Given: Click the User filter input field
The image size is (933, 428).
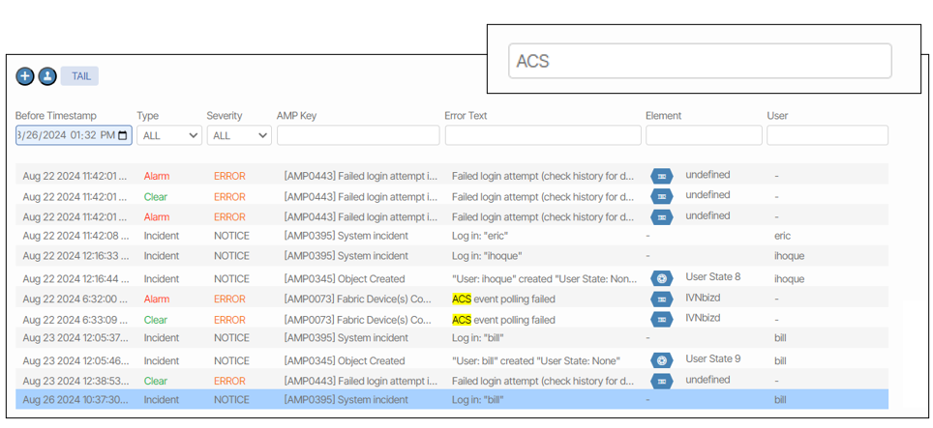Looking at the screenshot, I should point(827,136).
